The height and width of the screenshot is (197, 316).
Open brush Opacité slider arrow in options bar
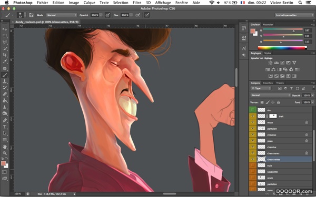(x=101, y=15)
